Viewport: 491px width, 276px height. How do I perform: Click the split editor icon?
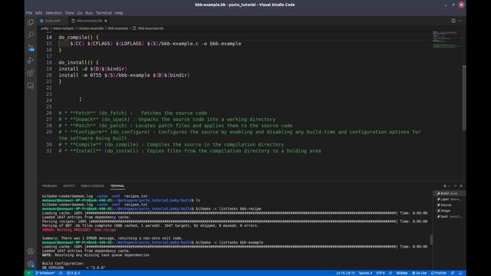point(453,21)
